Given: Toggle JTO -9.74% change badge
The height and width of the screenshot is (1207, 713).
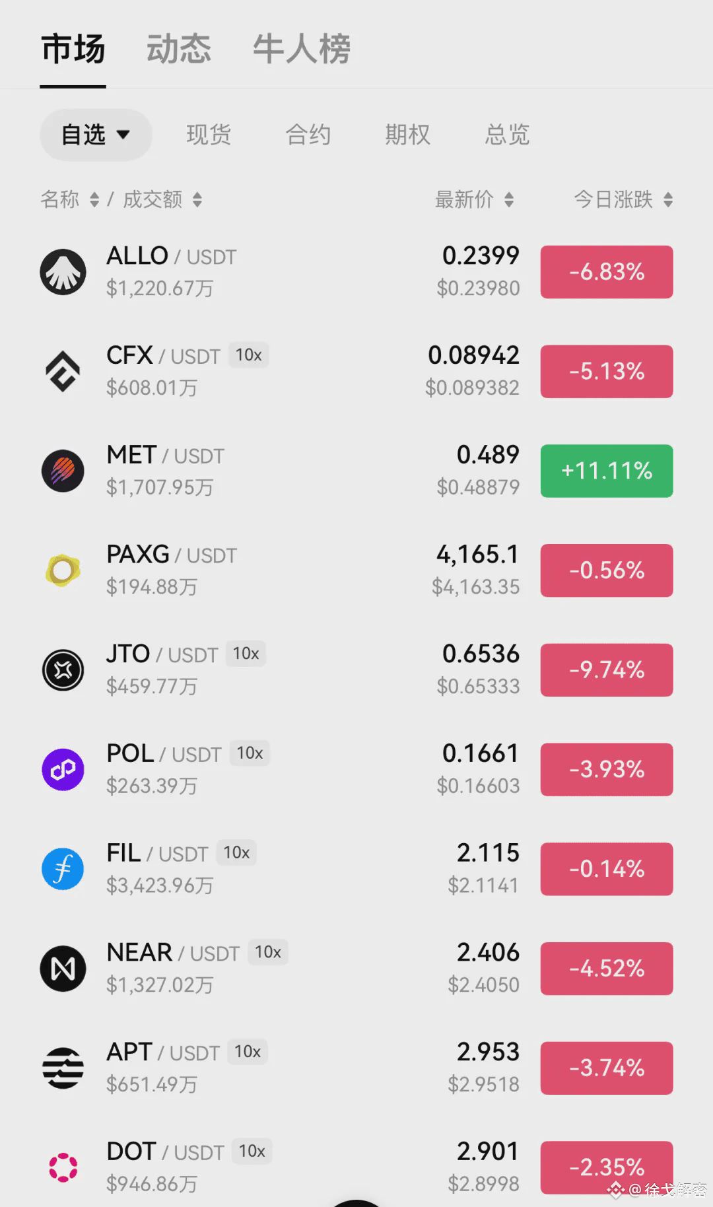Looking at the screenshot, I should coord(607,670).
